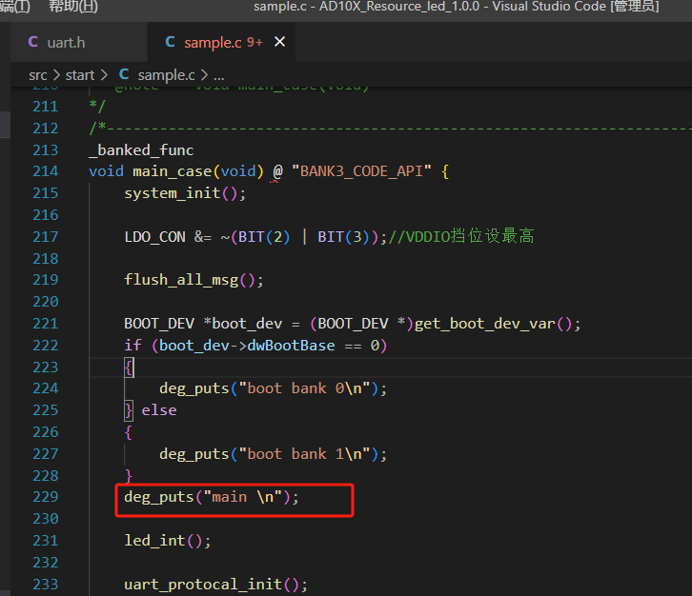692x596 pixels.
Task: Click the src breadcrumb
Action: coord(38,75)
